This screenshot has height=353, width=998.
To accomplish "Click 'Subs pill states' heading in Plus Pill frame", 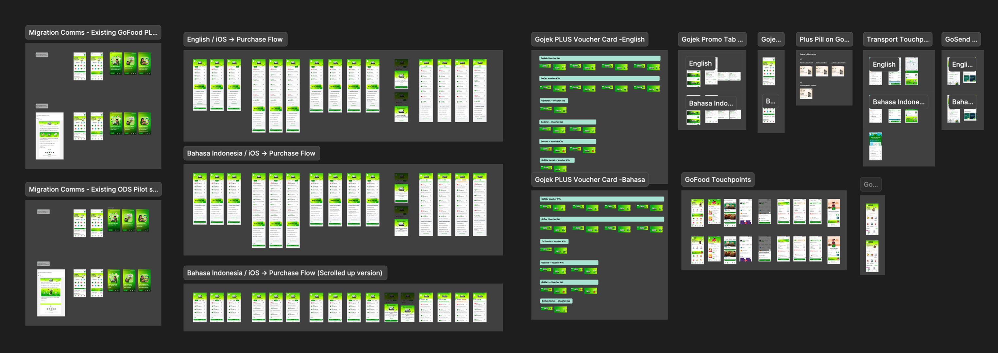I will [x=808, y=54].
